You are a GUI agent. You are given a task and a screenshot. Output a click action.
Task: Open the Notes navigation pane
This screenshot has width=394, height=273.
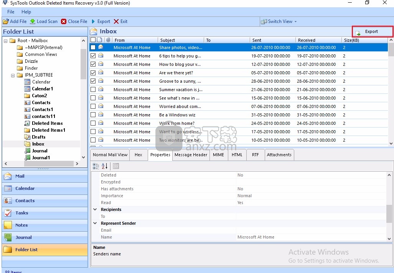tap(45, 225)
